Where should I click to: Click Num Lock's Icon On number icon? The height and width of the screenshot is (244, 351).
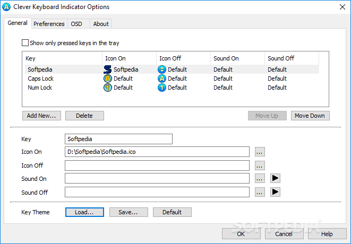(107, 88)
